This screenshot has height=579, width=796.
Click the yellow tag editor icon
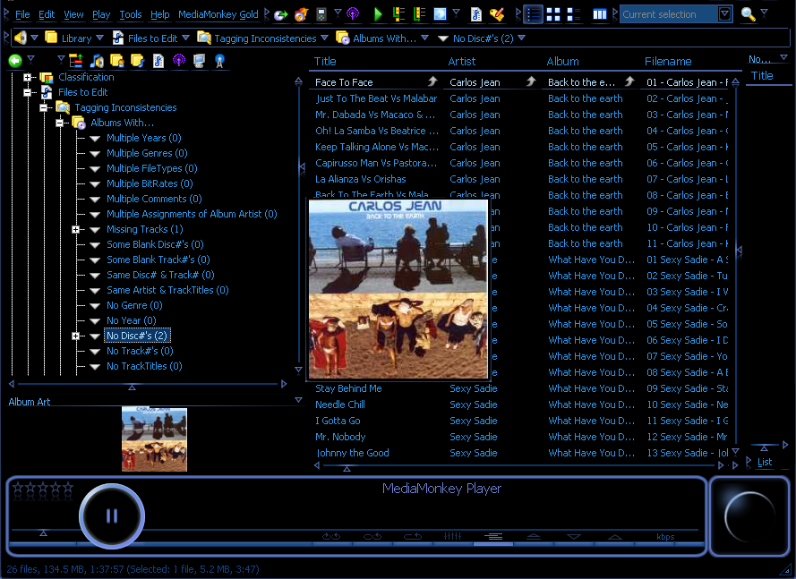(x=496, y=14)
